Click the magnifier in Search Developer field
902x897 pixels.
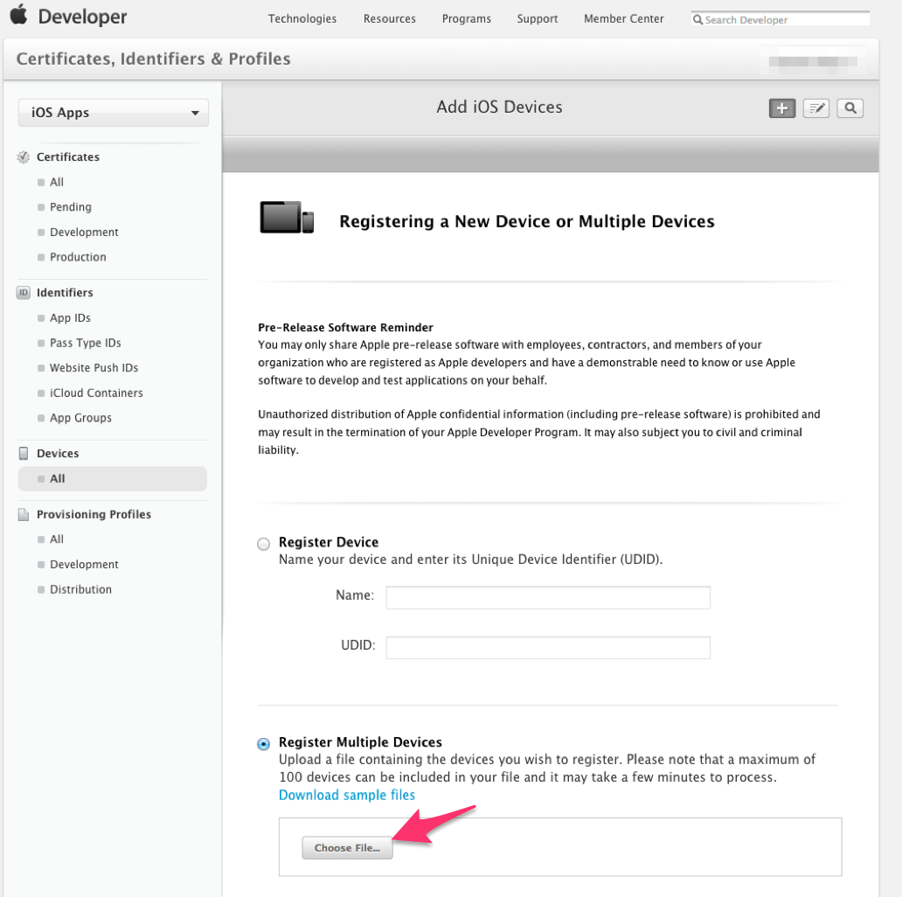coord(697,19)
